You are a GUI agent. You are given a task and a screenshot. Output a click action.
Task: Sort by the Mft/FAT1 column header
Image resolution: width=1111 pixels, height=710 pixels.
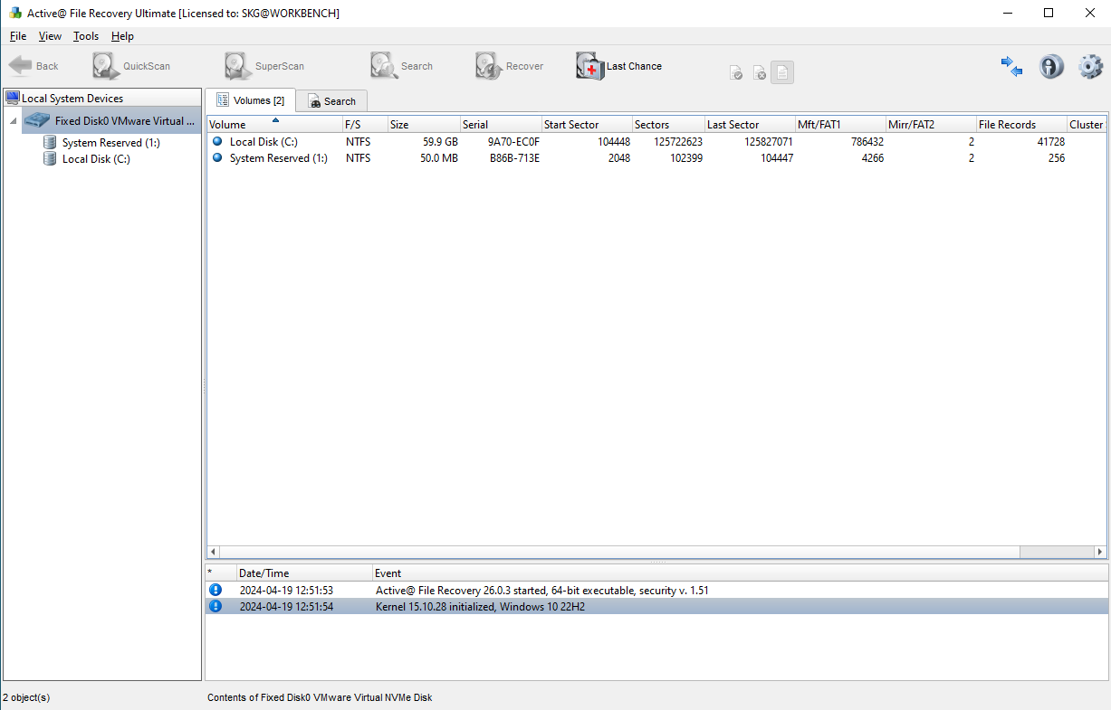click(840, 124)
